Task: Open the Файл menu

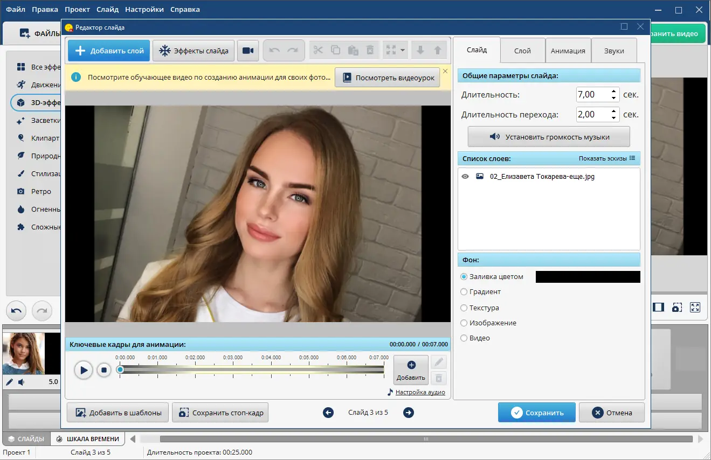Action: point(16,9)
